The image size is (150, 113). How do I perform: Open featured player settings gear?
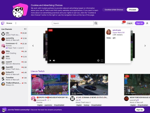(x=98, y=61)
